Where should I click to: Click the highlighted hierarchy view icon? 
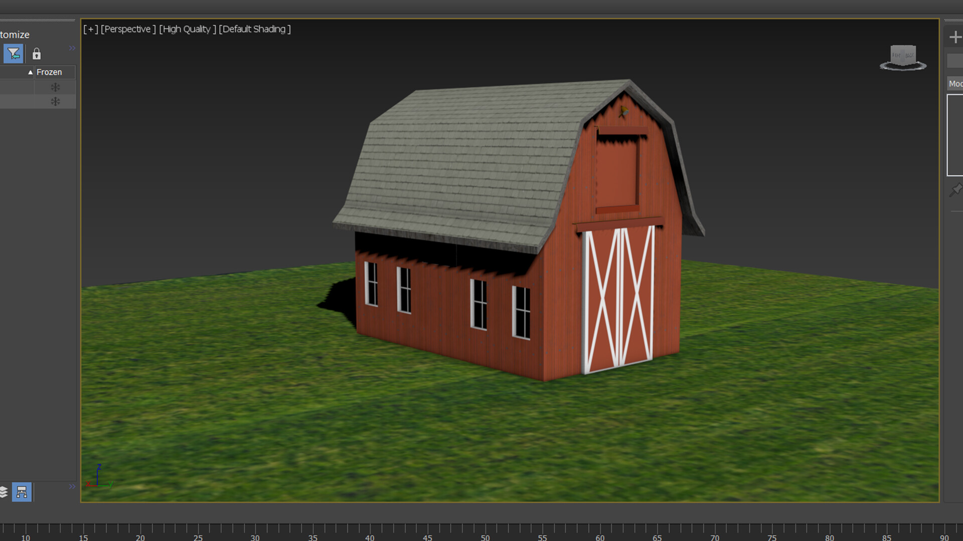tap(22, 492)
